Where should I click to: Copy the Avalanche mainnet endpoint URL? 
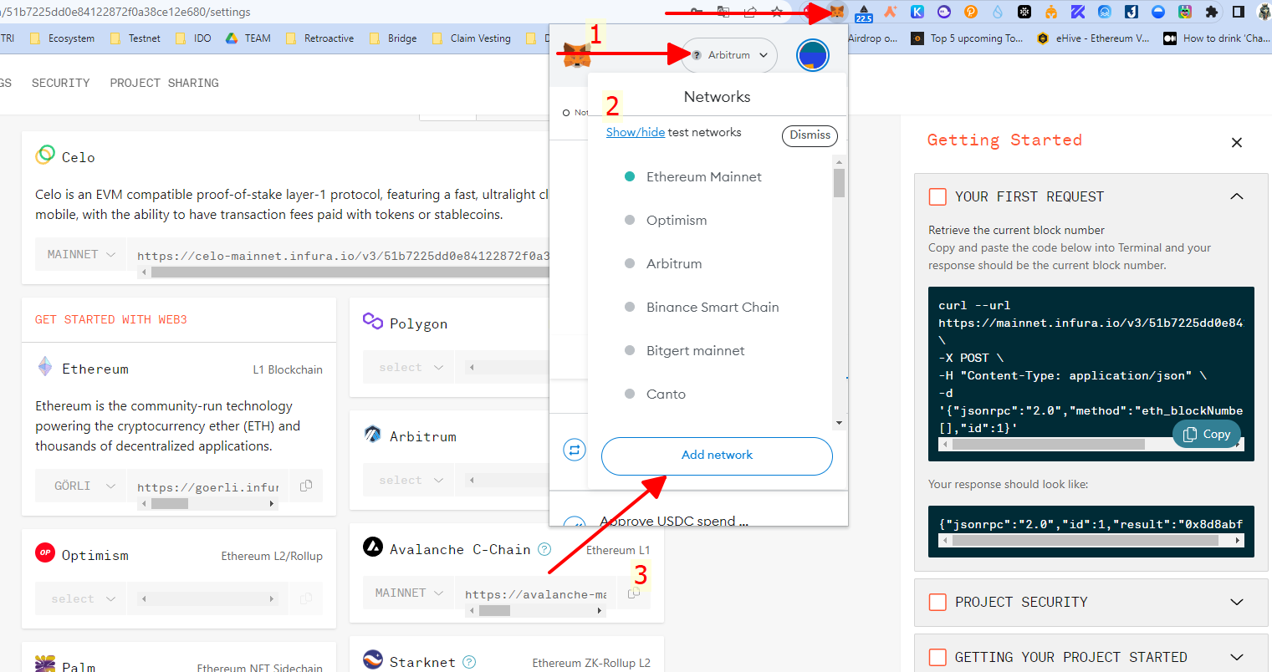click(x=634, y=593)
